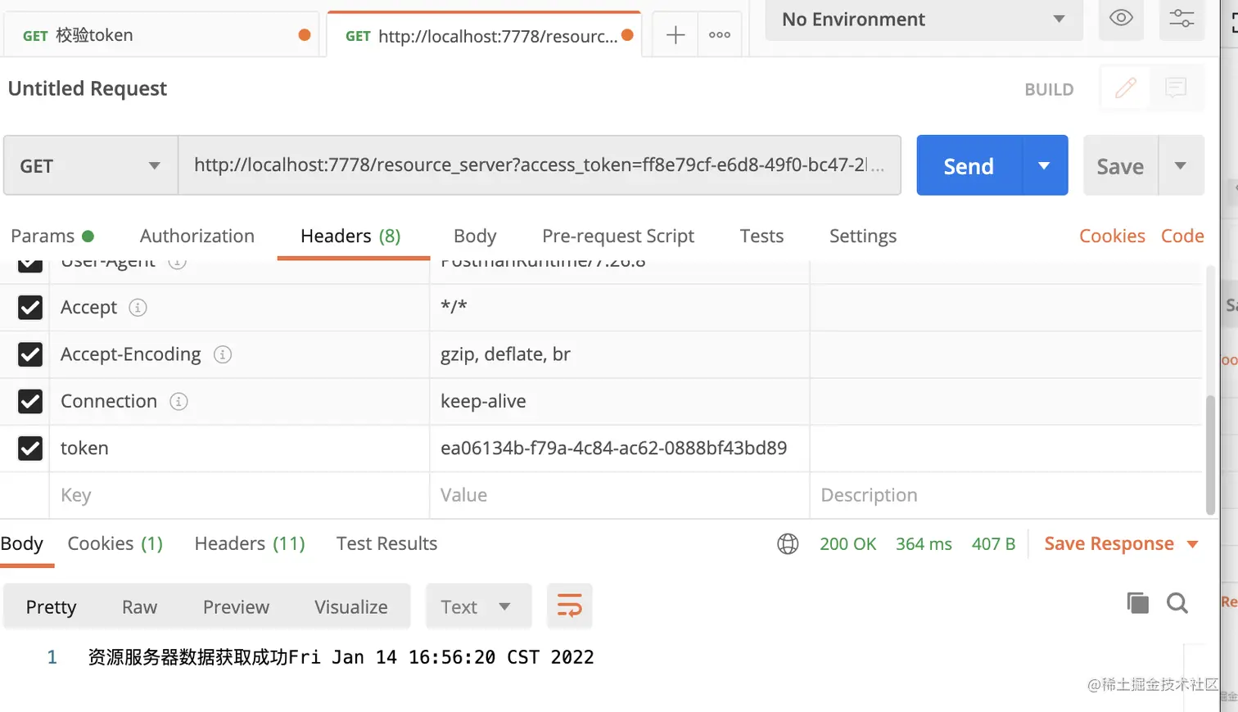Open the Test Results tab
This screenshot has height=712, width=1238.
tap(386, 543)
